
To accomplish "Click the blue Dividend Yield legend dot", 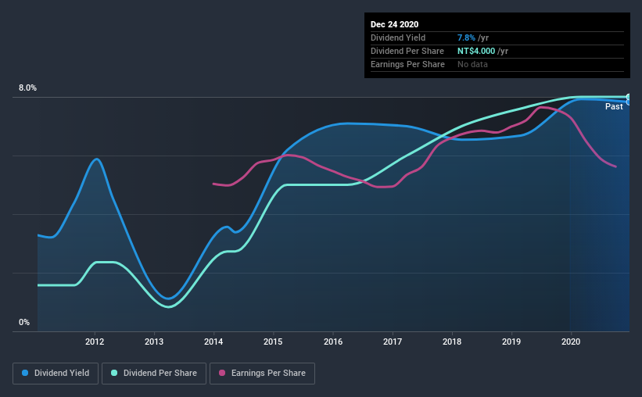I will pyautogui.click(x=25, y=373).
